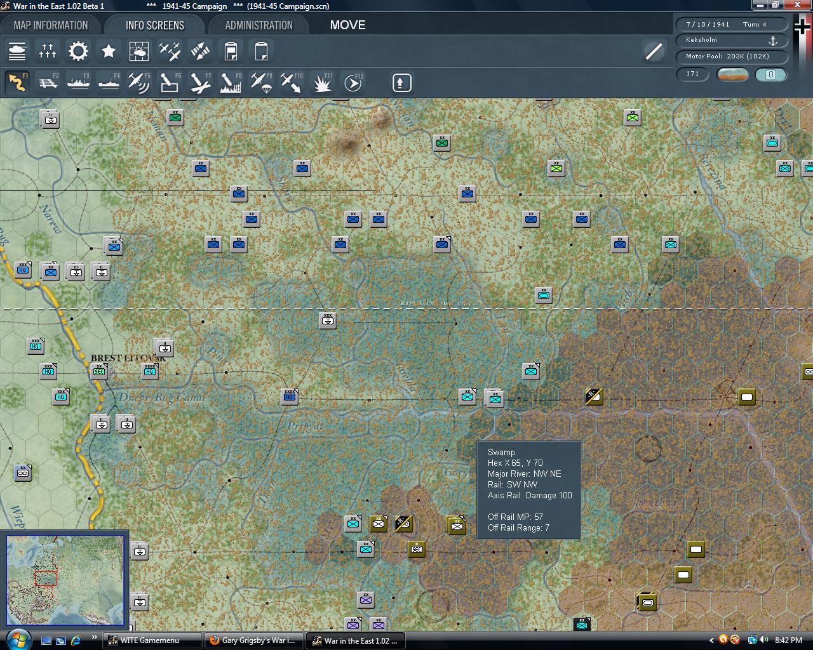Click the minimap overview thumbnail

(65, 581)
